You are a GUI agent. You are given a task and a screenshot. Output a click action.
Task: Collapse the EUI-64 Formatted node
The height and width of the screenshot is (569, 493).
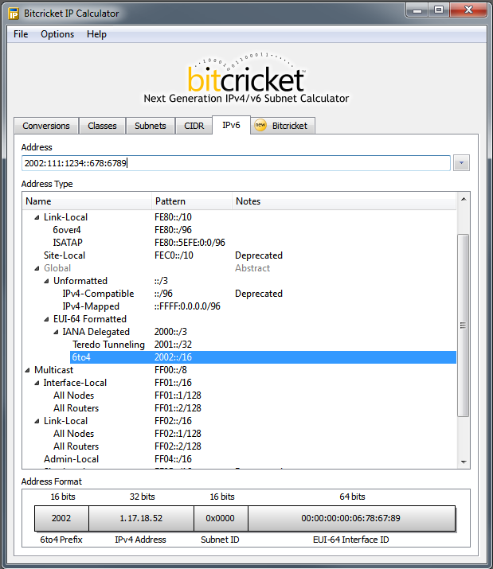(46, 319)
